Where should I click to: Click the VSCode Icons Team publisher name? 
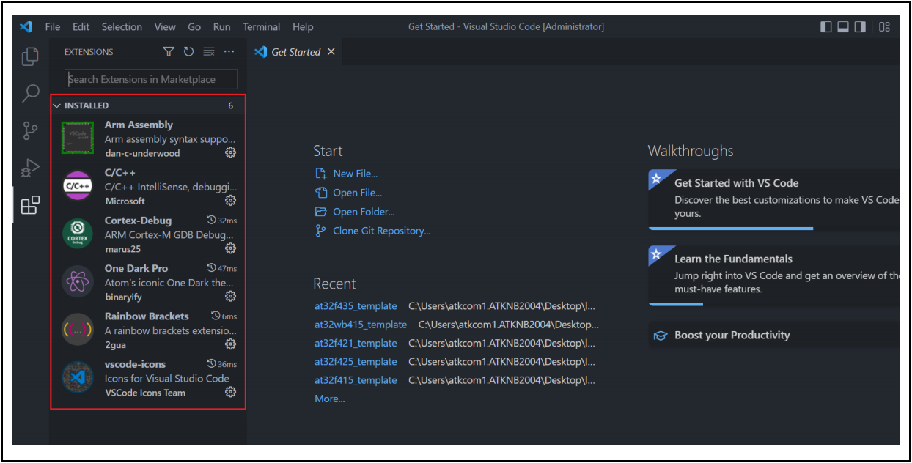(145, 393)
